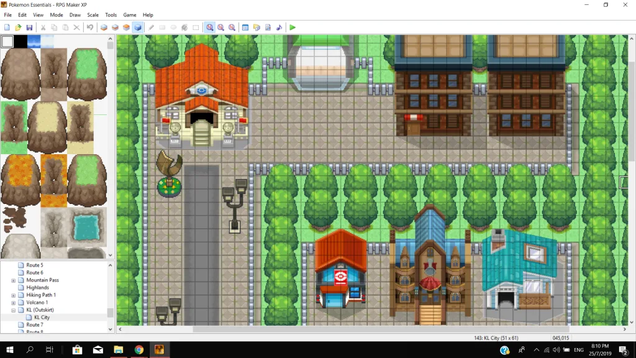The height and width of the screenshot is (358, 636).
Task: Open the Sound Test music icon
Action: click(279, 27)
